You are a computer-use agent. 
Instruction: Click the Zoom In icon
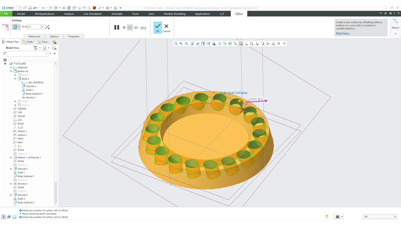coord(181,44)
